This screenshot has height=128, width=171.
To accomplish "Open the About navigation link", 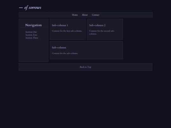I will (85, 15).
